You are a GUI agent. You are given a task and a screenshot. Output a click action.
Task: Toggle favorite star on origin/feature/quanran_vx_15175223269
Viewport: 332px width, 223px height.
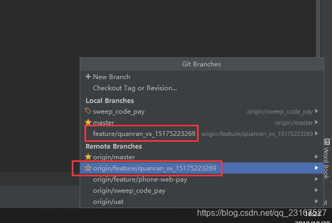88,168
